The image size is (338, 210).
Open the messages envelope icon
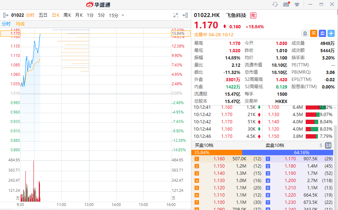pyautogui.click(x=286, y=4)
